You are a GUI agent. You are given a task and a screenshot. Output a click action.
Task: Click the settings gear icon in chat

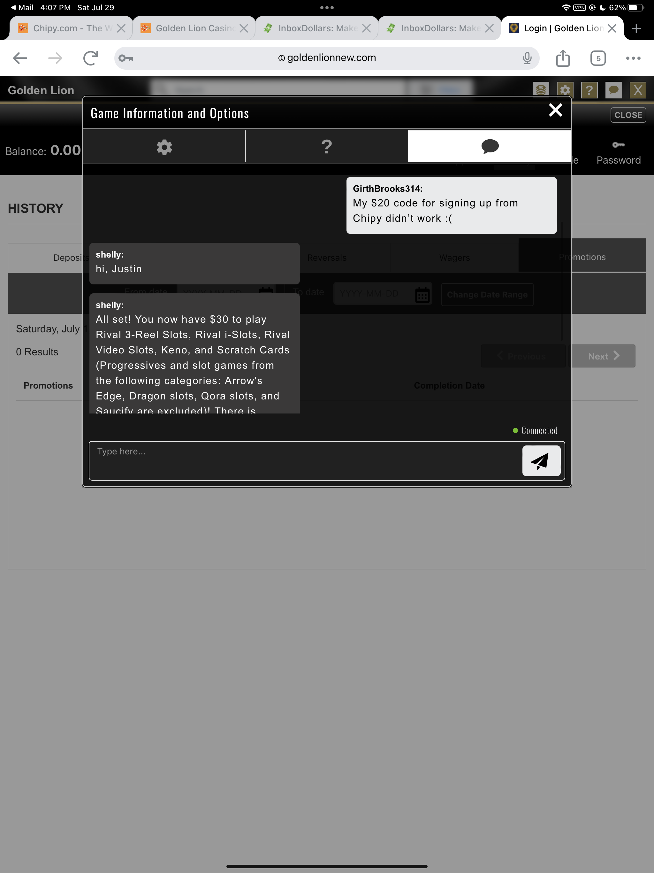[163, 146]
